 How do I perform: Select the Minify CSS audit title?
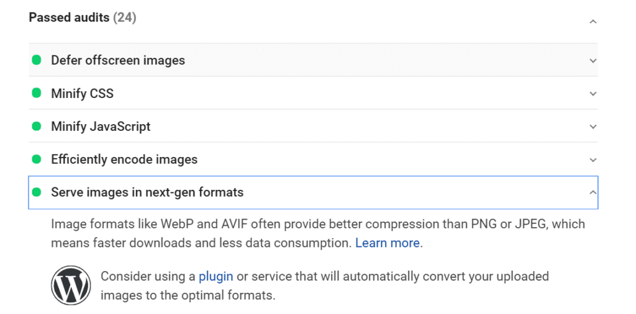click(82, 93)
